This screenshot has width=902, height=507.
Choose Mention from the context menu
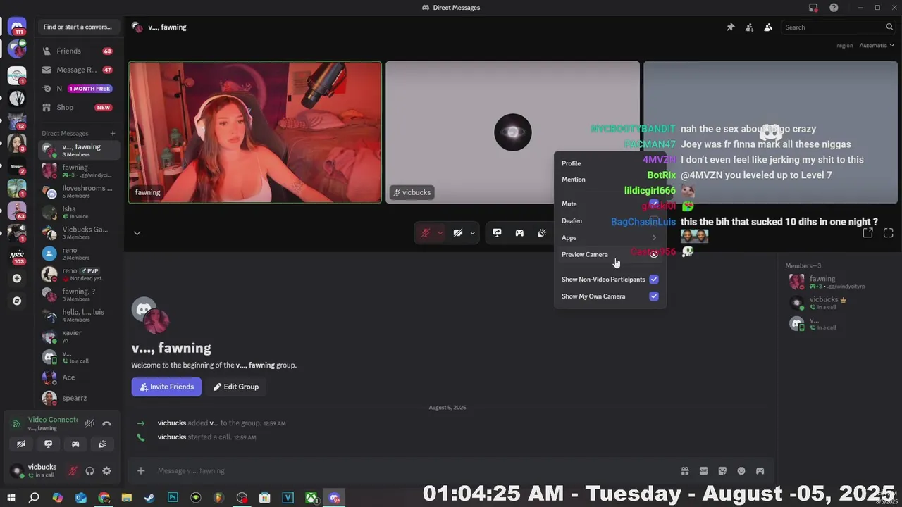(610, 180)
